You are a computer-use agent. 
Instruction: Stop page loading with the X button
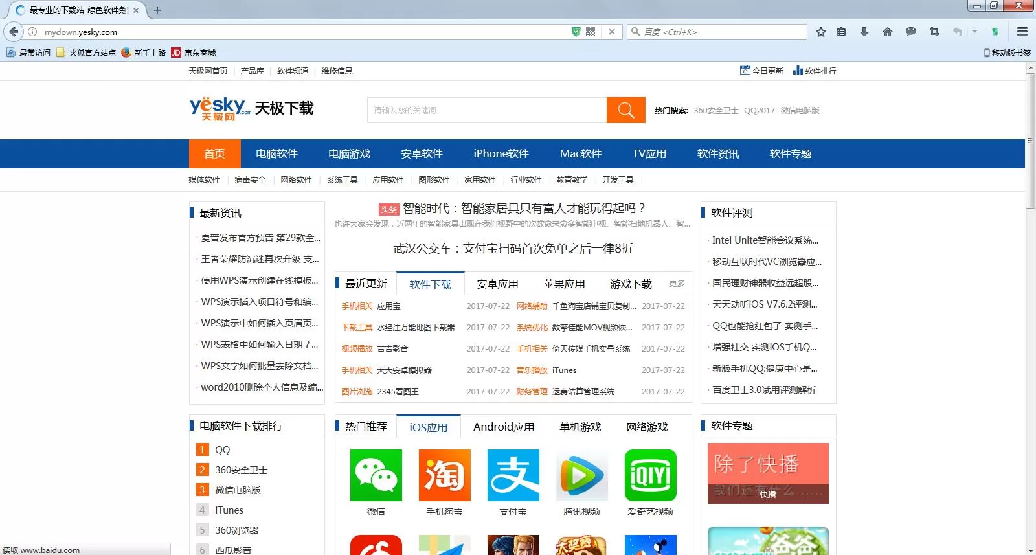coord(612,32)
